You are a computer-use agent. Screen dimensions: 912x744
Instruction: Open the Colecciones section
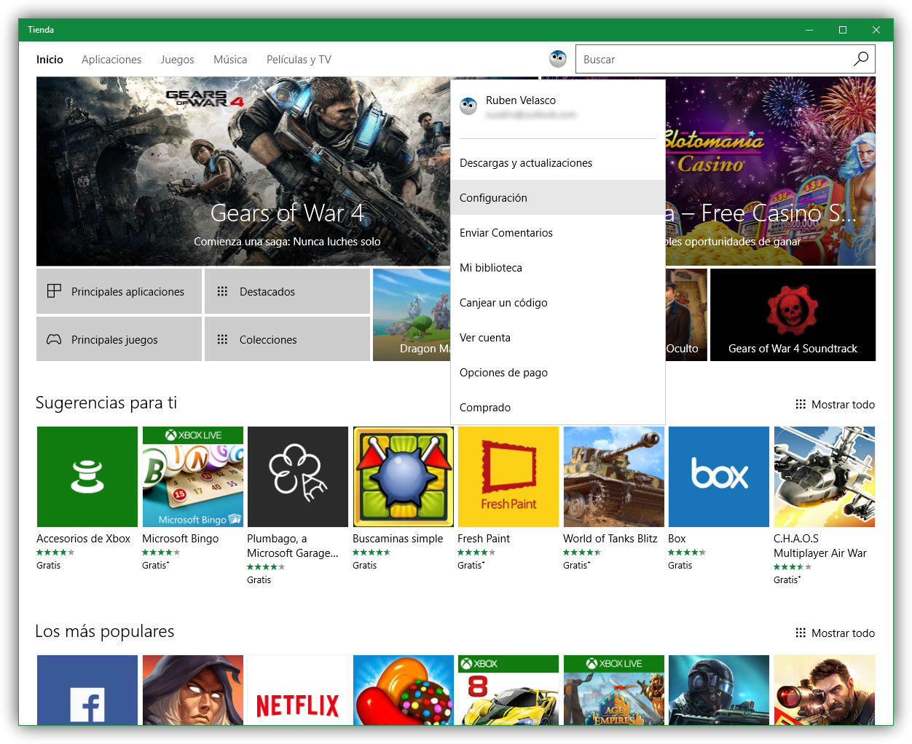[x=287, y=339]
